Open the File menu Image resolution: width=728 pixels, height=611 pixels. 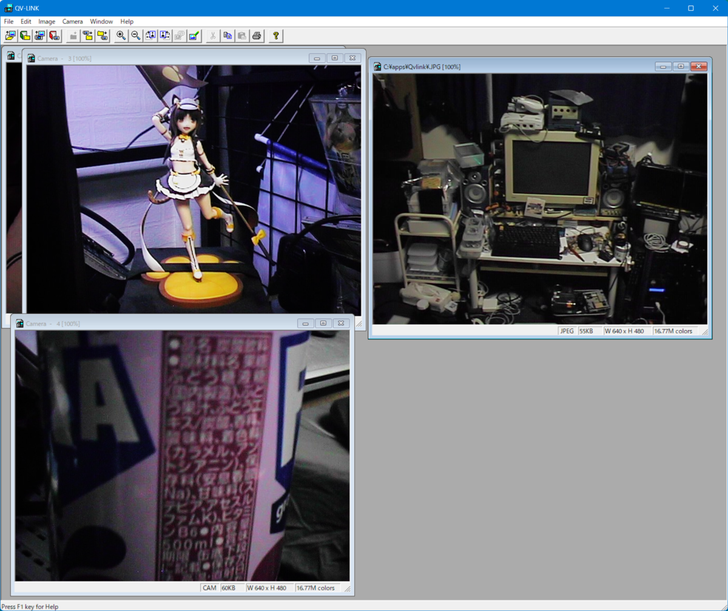[8, 21]
